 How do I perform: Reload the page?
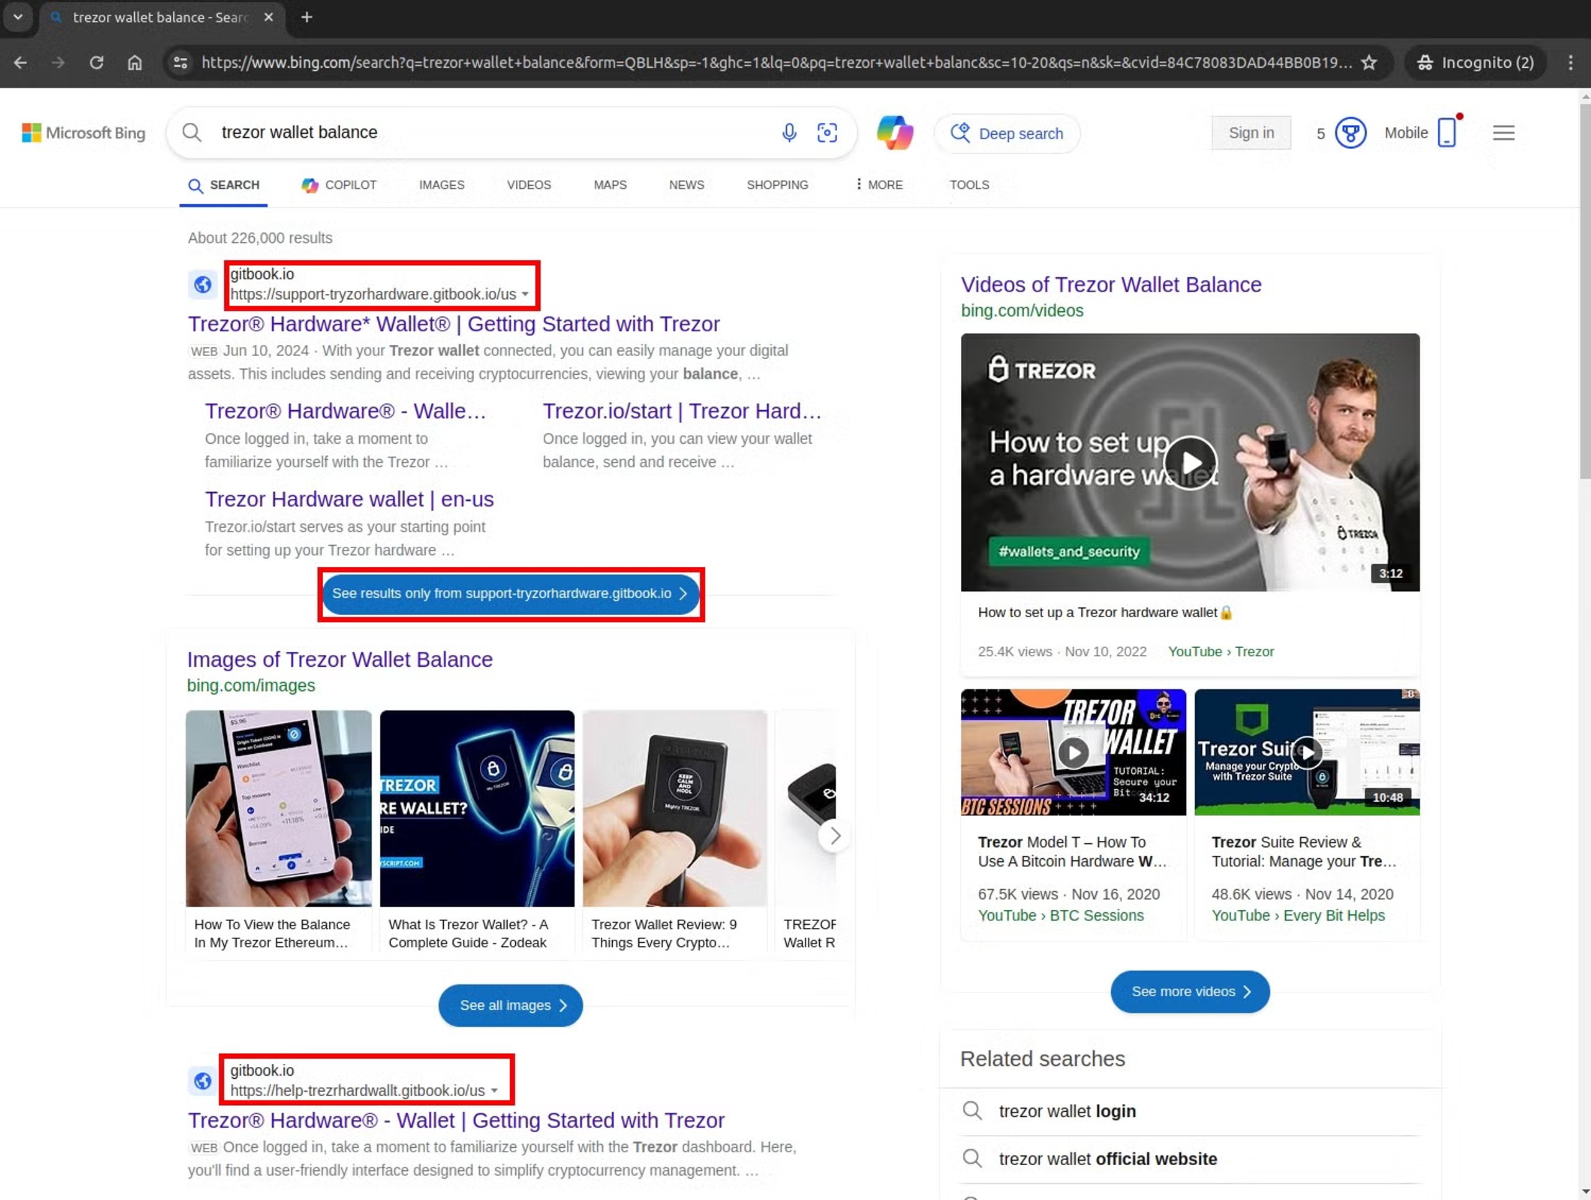pyautogui.click(x=96, y=63)
